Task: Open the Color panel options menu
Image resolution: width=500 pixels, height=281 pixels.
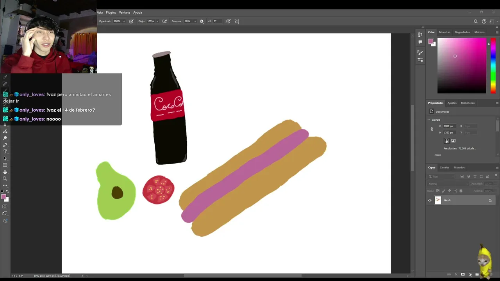Action: [x=497, y=32]
